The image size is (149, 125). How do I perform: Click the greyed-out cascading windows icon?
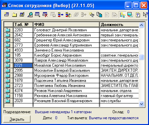(76, 15)
